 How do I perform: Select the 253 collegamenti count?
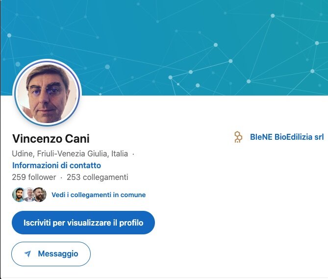97,177
